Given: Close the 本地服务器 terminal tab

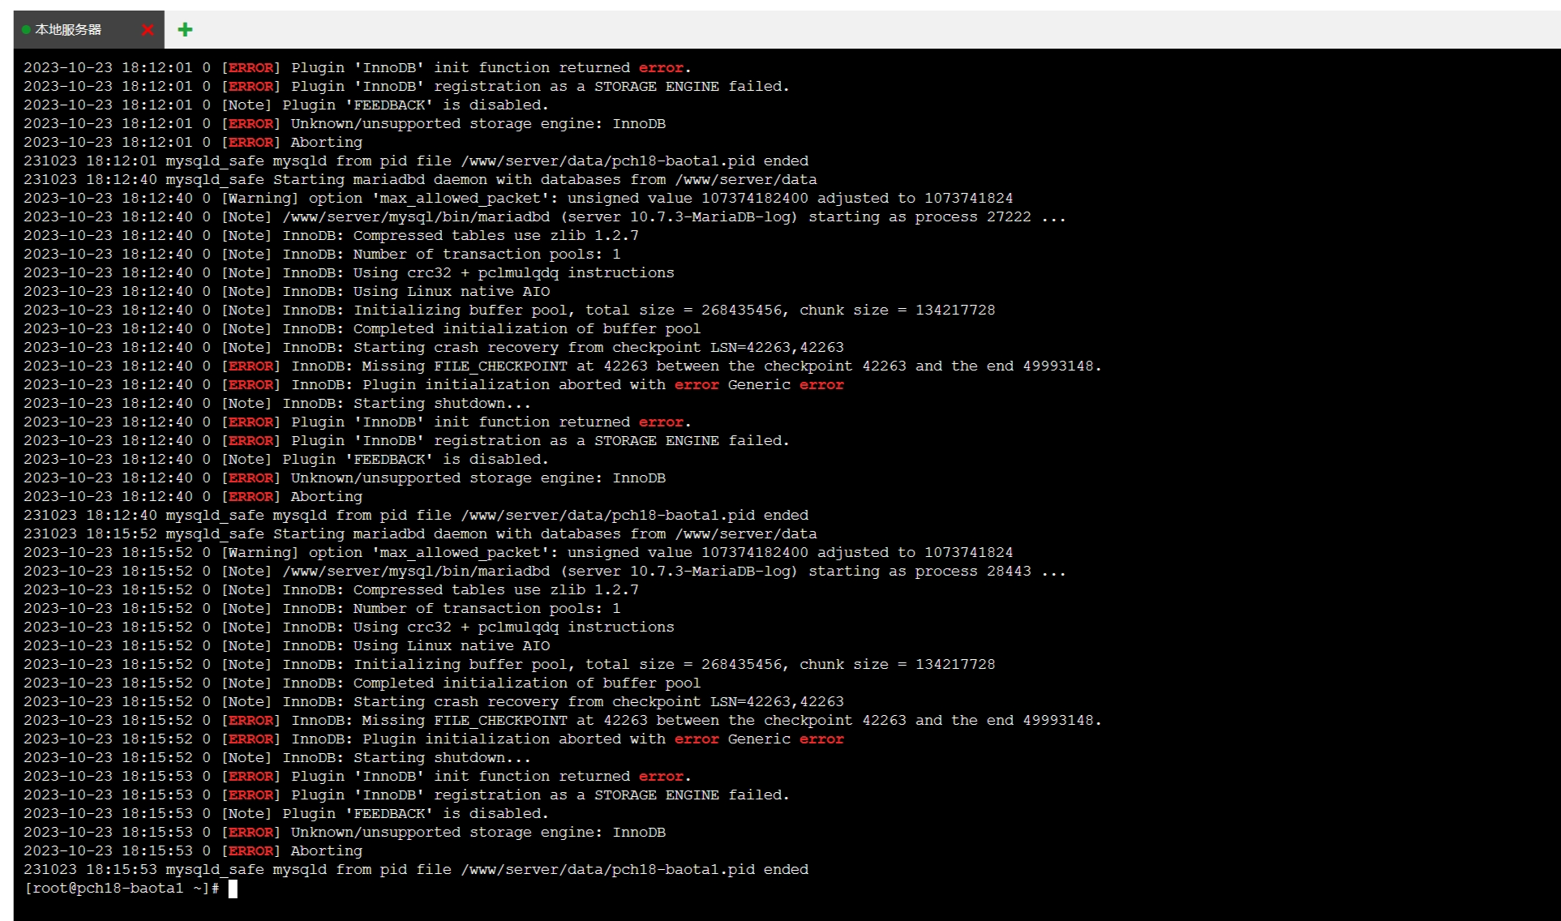Looking at the screenshot, I should 148,30.
